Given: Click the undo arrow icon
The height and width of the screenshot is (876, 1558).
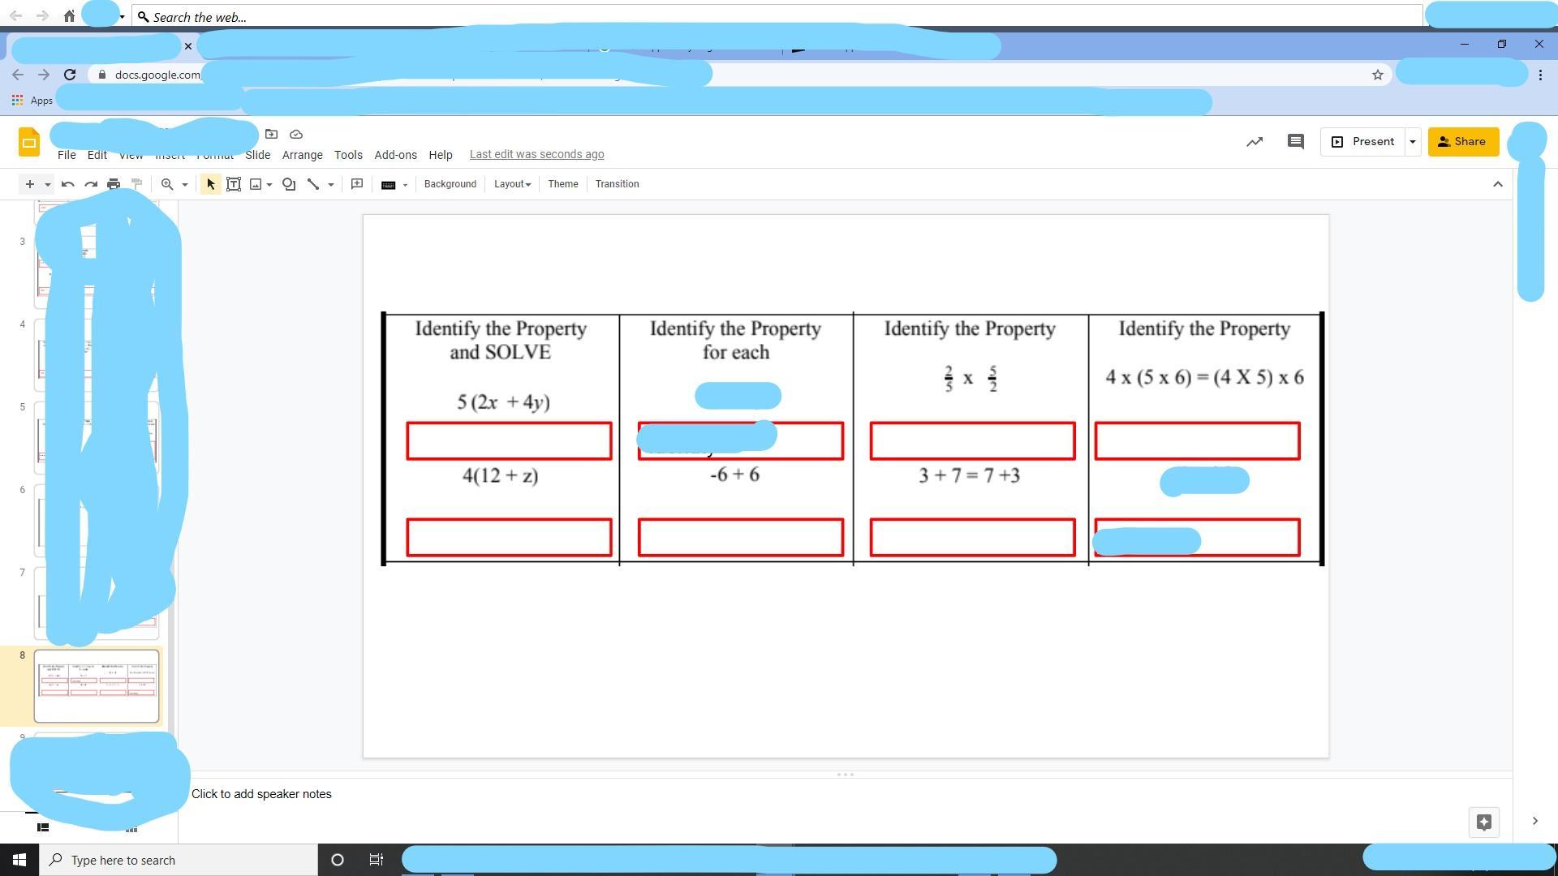Looking at the screenshot, I should click(x=68, y=184).
